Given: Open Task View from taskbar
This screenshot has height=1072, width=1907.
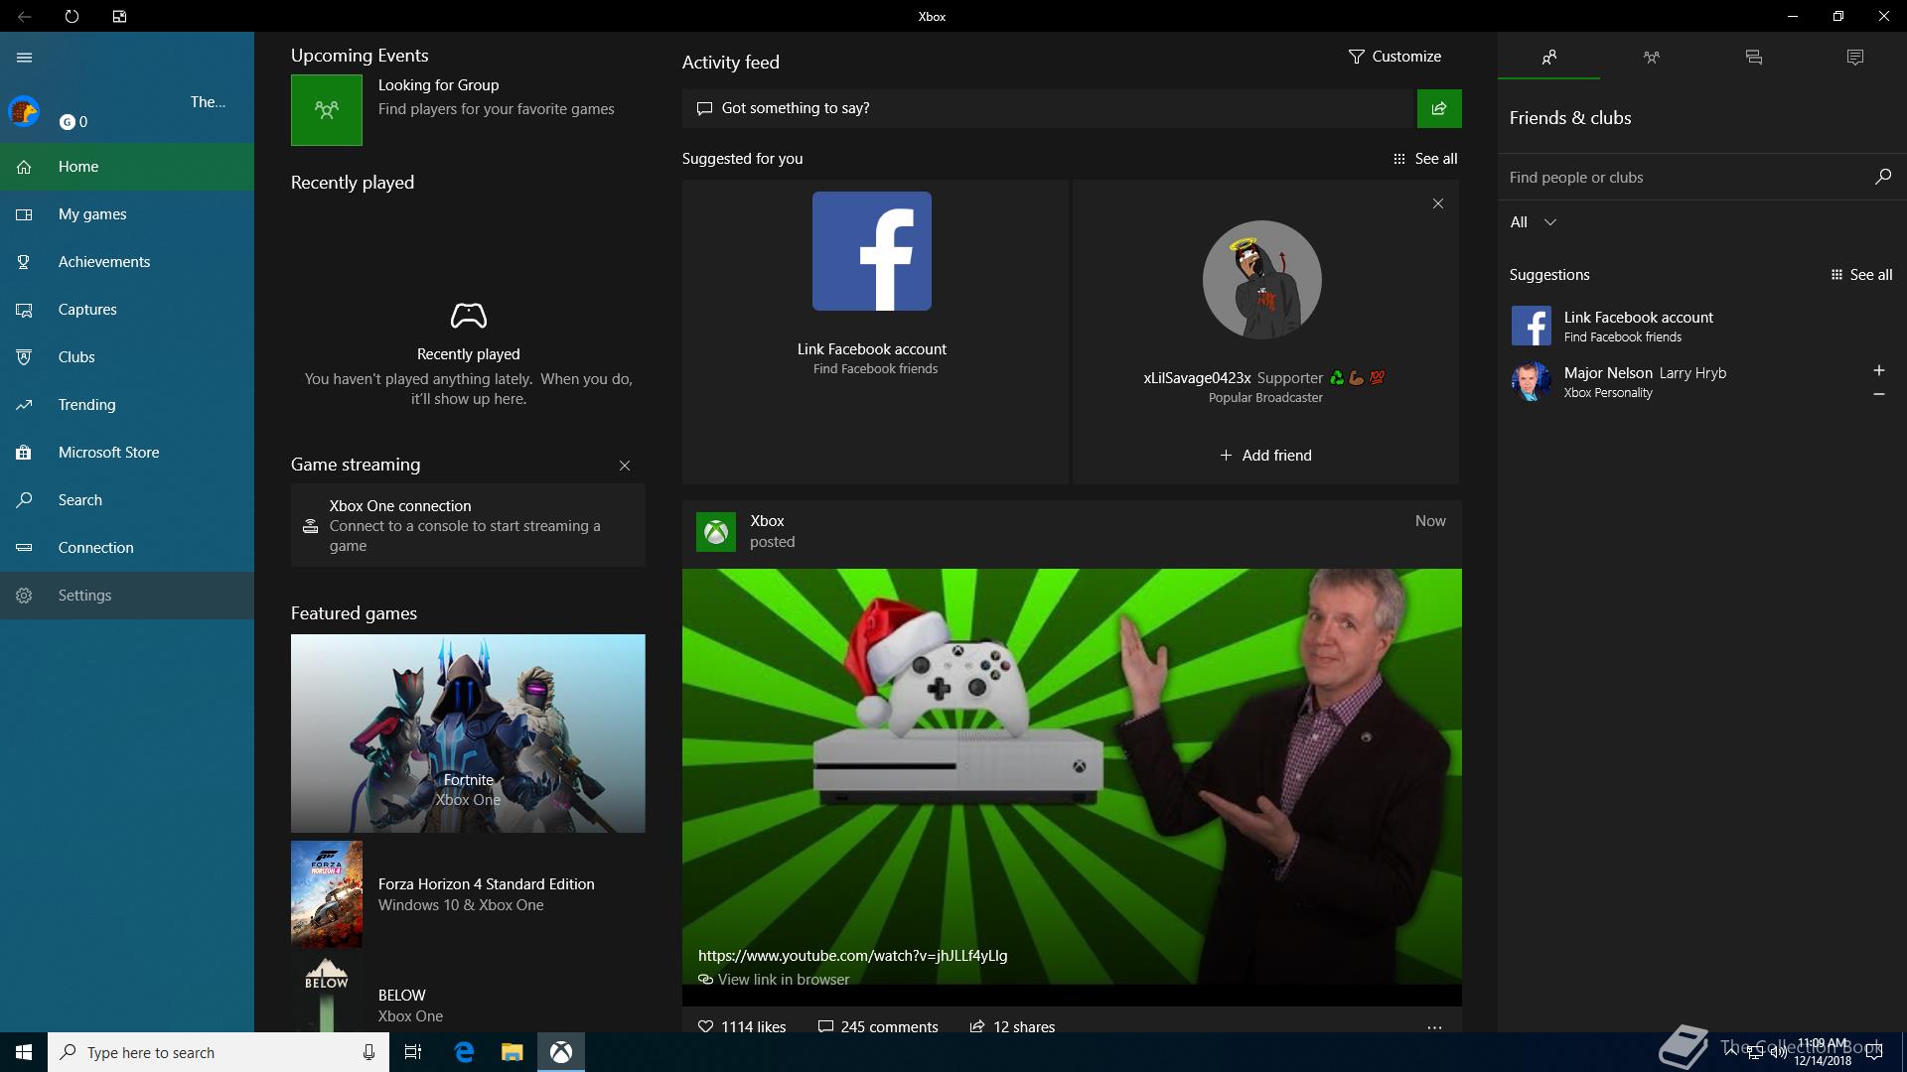Looking at the screenshot, I should [413, 1052].
